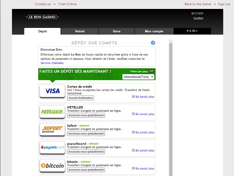Switch to the Bons tab
Image resolution: width=234 pixels, height=176 pixels.
[x=117, y=31]
